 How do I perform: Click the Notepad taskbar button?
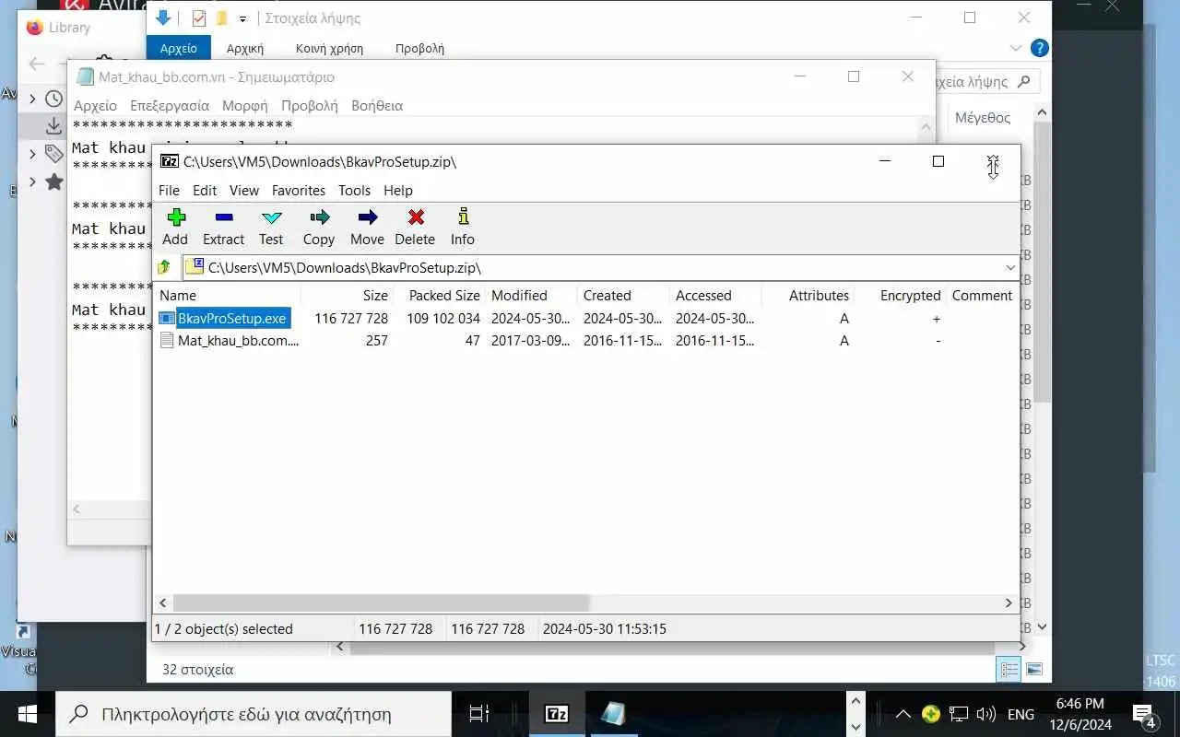(612, 714)
